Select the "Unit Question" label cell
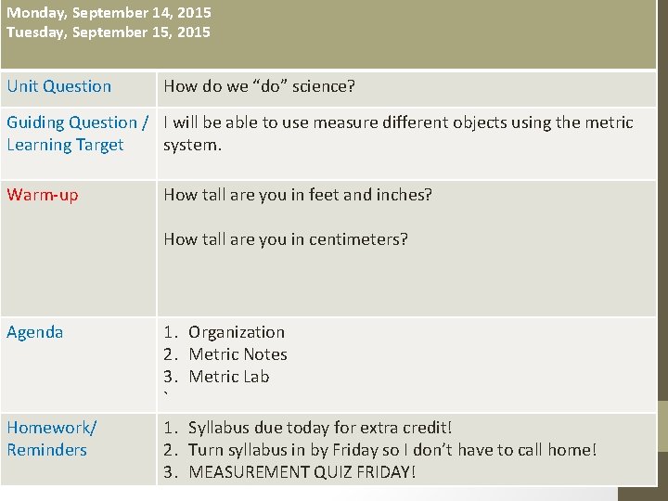Viewport: 668px width, 501px height. pyautogui.click(x=59, y=86)
